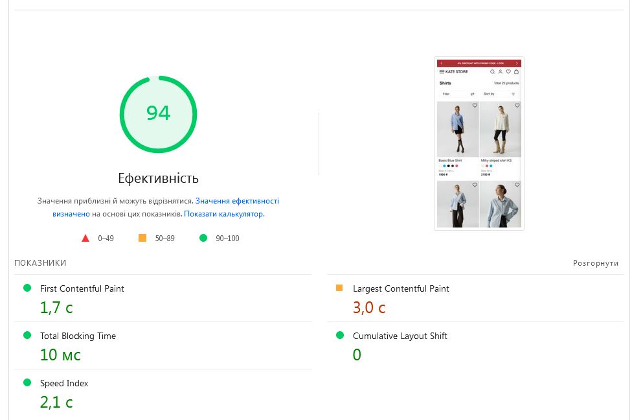Open the Sort by dropdown in store preview
Screen dimensions: 632x420
tap(499, 94)
